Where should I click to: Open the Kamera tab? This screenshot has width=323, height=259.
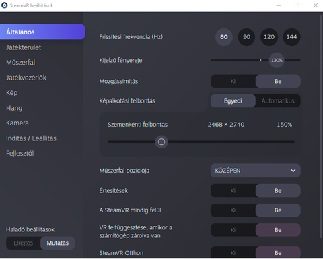17,123
